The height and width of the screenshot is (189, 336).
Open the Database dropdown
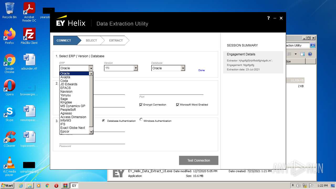point(183,68)
